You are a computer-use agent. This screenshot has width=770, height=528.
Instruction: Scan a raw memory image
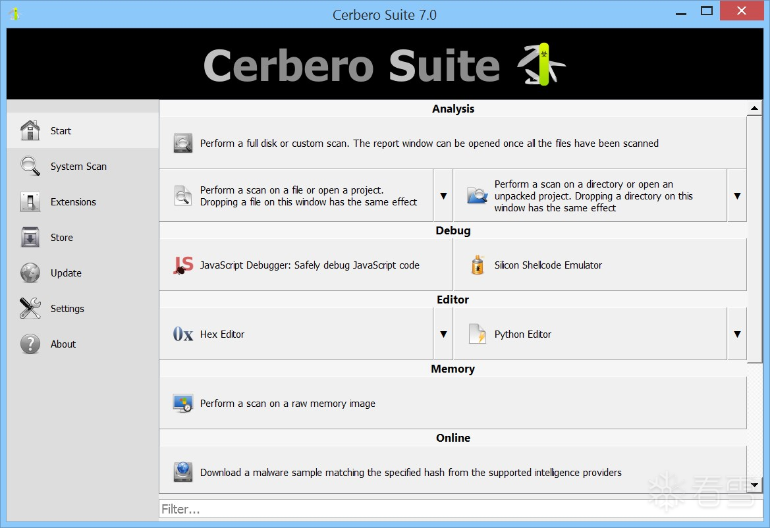tap(453, 404)
